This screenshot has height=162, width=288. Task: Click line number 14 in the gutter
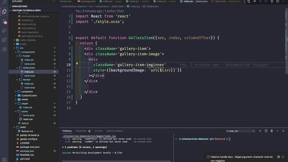click(x=68, y=86)
